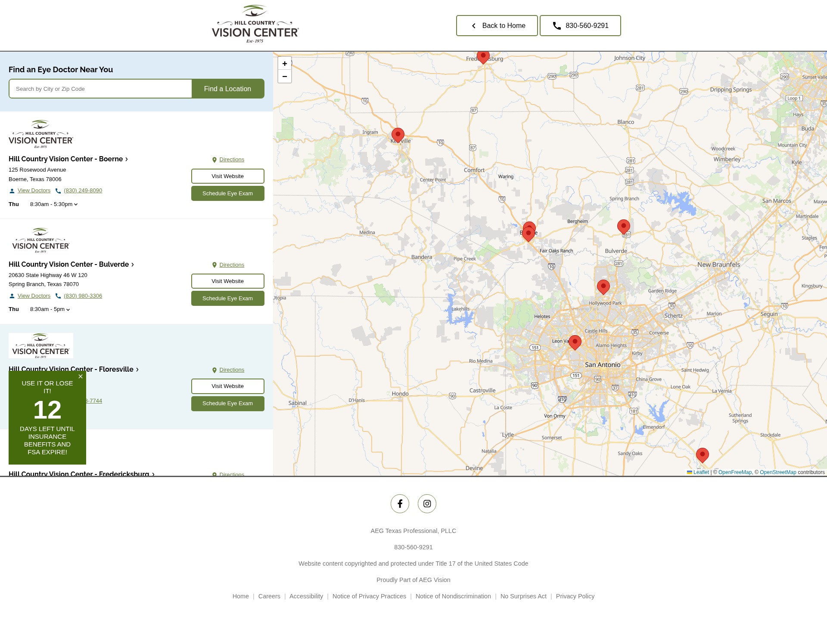The image size is (827, 619).
Task: Click the Bulverde location logo thumbnail
Action: (41, 240)
